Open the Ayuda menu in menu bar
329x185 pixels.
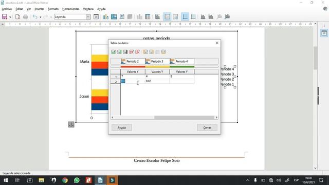(x=101, y=9)
